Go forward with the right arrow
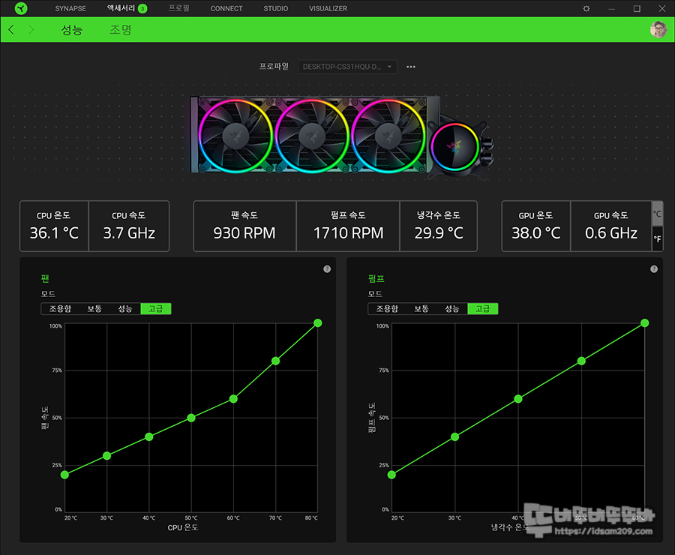Viewport: 675px width, 555px height. point(31,29)
